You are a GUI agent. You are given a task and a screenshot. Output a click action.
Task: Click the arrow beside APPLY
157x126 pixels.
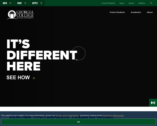[x=41, y=3]
